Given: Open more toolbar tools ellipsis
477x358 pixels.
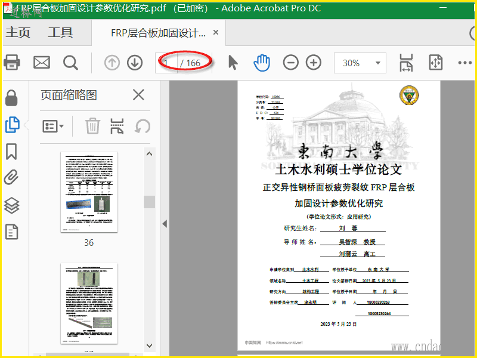Looking at the screenshot, I should [x=465, y=63].
